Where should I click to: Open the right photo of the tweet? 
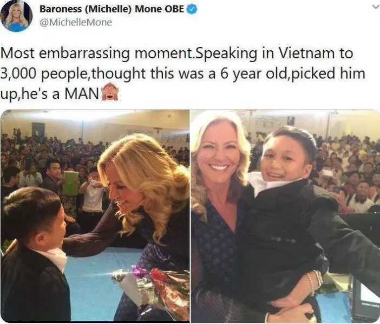[x=285, y=216]
